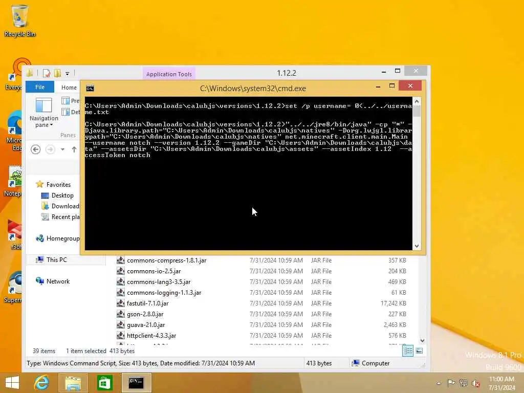The height and width of the screenshot is (393, 524).
Task: Click the Action Center flag tray icon
Action: tap(451, 383)
